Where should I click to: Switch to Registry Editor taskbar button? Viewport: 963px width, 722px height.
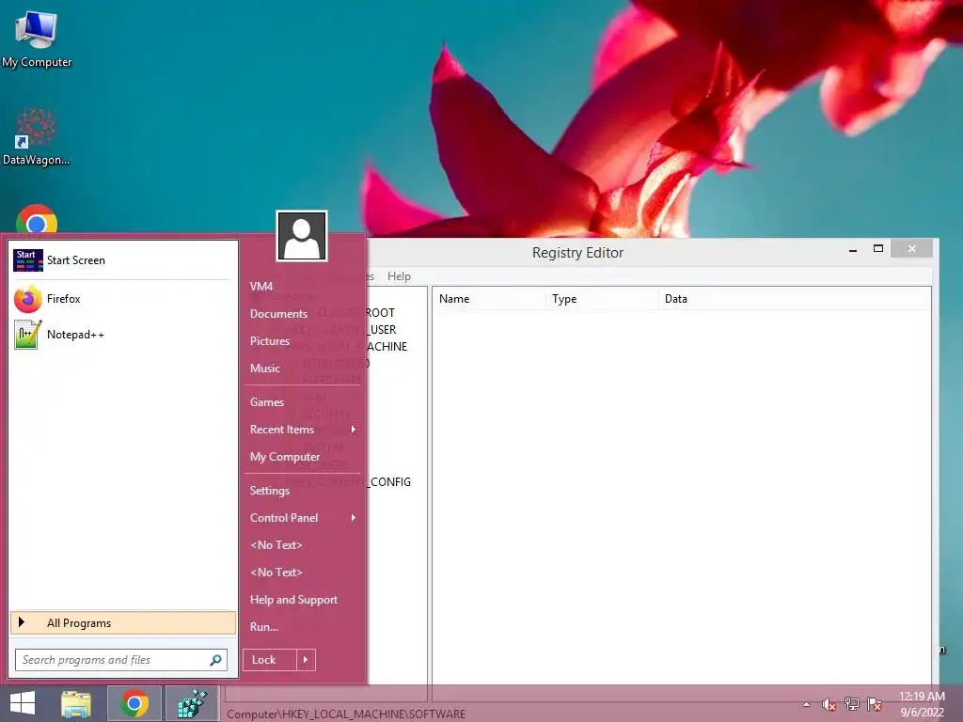click(192, 703)
